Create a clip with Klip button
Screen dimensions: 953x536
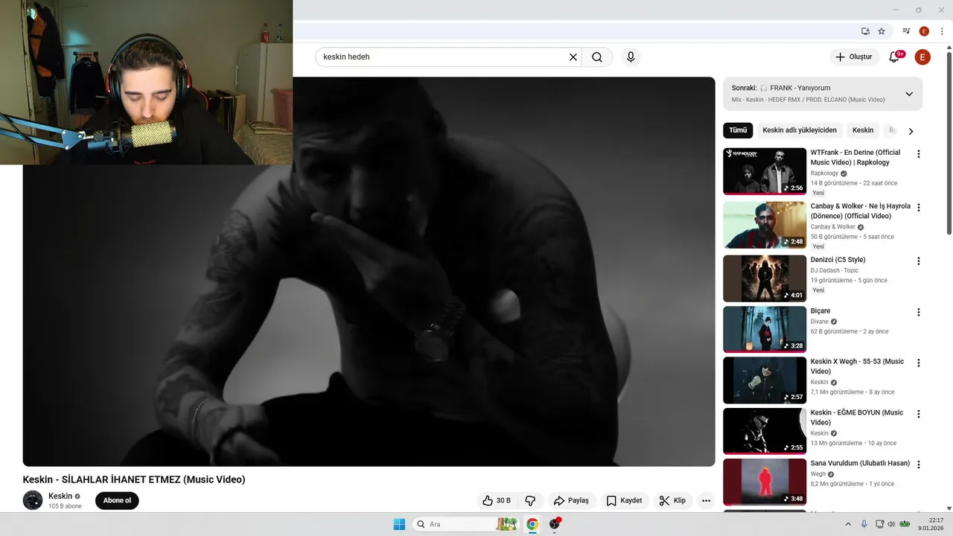[672, 500]
